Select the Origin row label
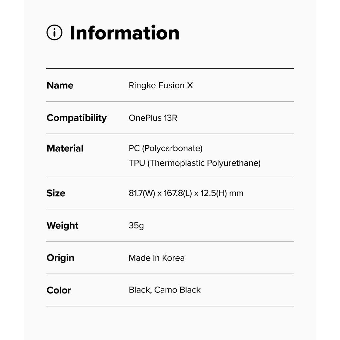Screen dimensions: 340x340 pyautogui.click(x=60, y=258)
